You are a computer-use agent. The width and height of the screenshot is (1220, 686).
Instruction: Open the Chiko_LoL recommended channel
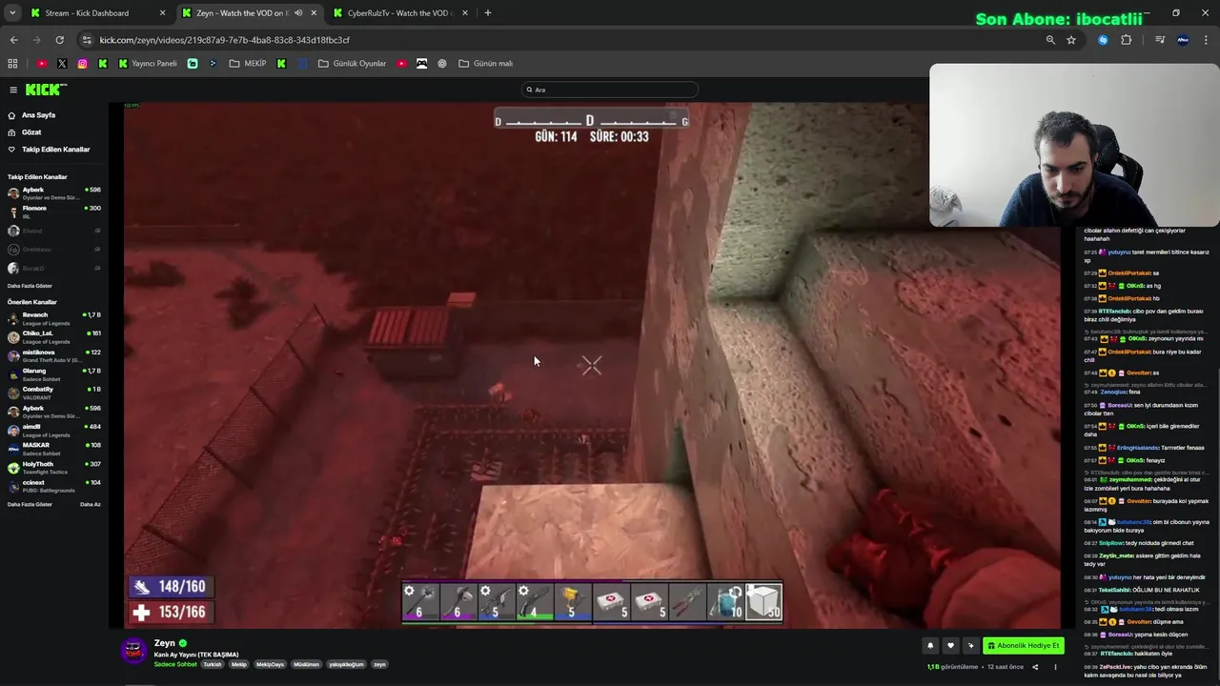tap(53, 337)
